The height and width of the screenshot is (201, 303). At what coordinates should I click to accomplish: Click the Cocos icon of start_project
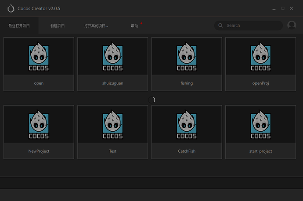[x=261, y=124]
